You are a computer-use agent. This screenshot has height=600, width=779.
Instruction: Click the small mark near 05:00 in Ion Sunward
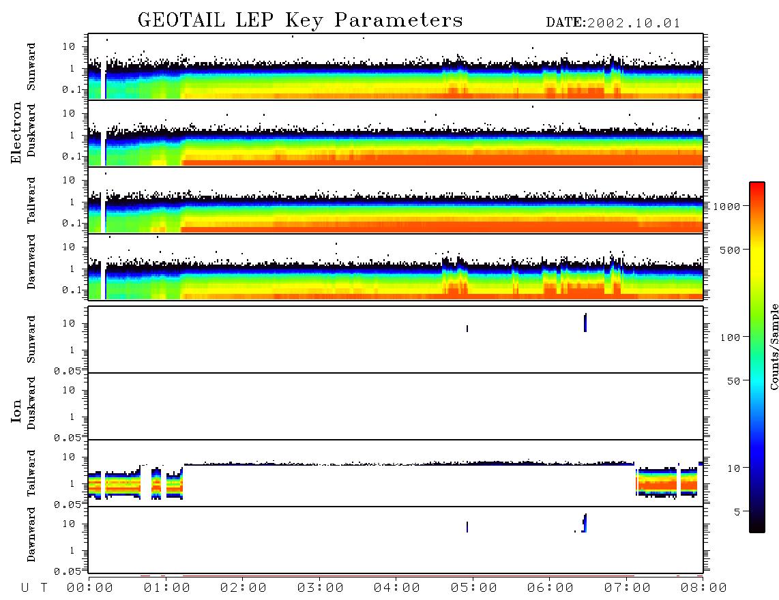(467, 329)
